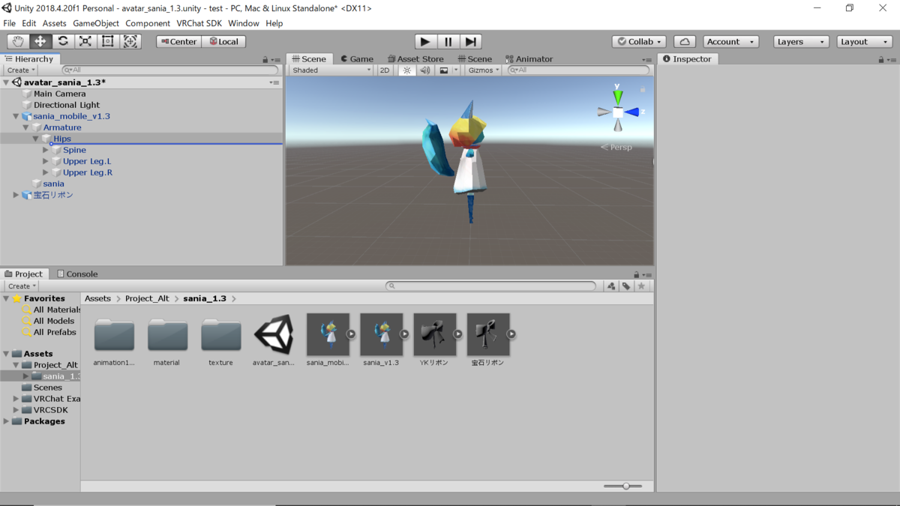Image resolution: width=900 pixels, height=506 pixels.
Task: Toggle Local handle rotation button
Action: [x=223, y=42]
